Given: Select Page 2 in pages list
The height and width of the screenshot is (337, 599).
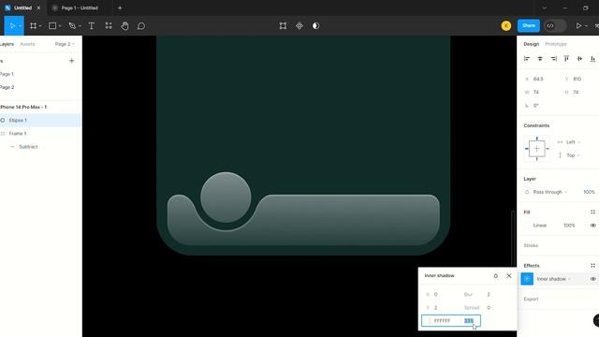Looking at the screenshot, I should click(7, 87).
